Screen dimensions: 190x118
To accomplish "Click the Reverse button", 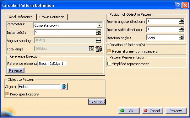I will [16, 70].
